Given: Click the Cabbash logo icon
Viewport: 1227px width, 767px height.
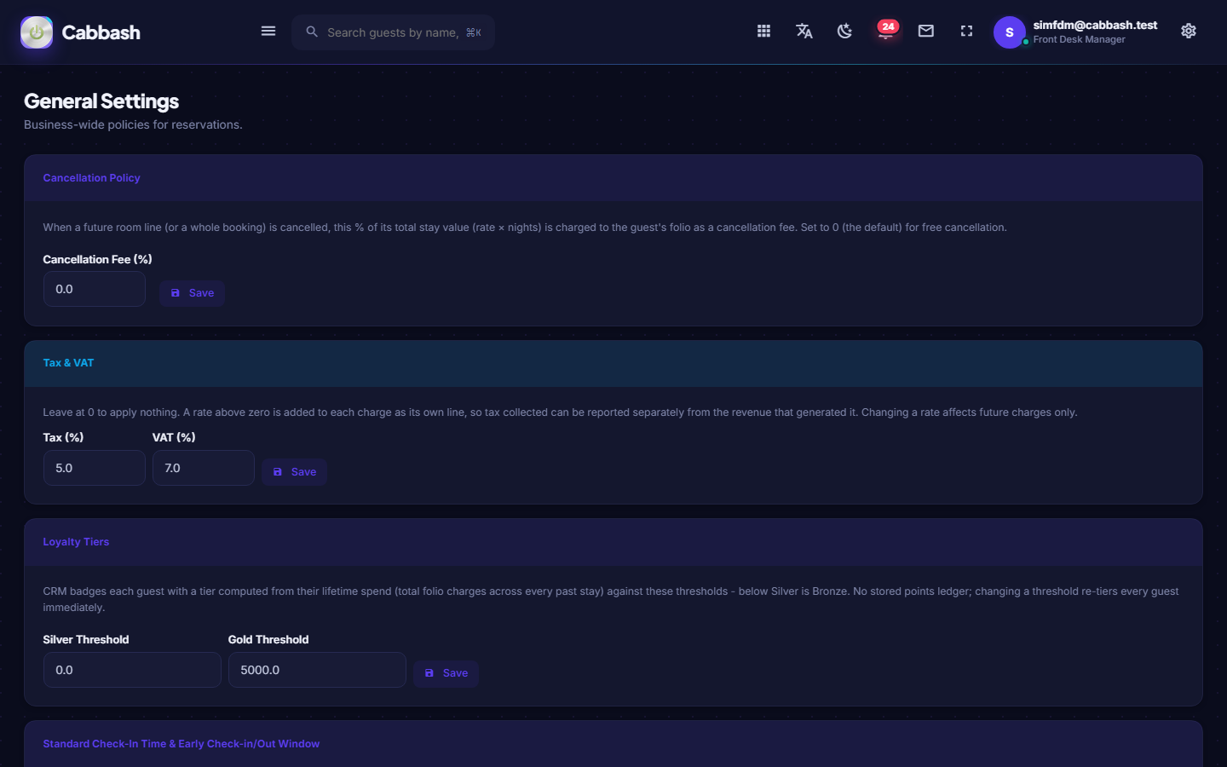Looking at the screenshot, I should [x=37, y=32].
